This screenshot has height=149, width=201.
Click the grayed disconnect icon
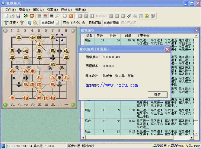(22, 23)
